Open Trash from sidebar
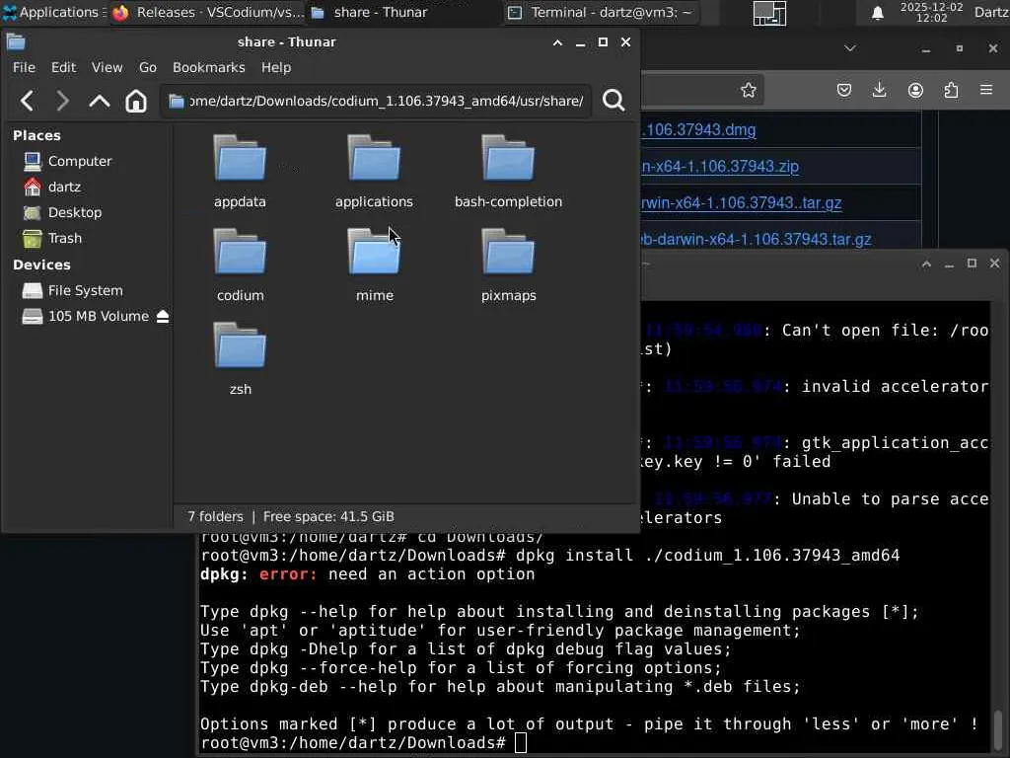 tap(65, 238)
